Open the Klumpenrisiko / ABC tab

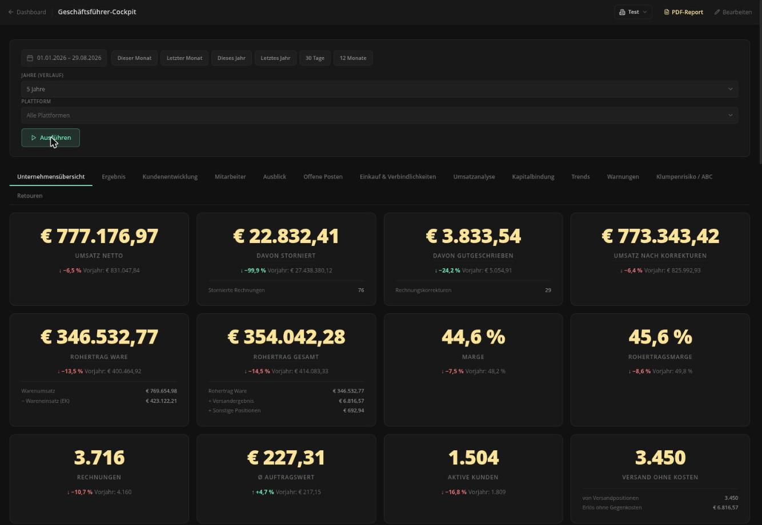(x=684, y=177)
